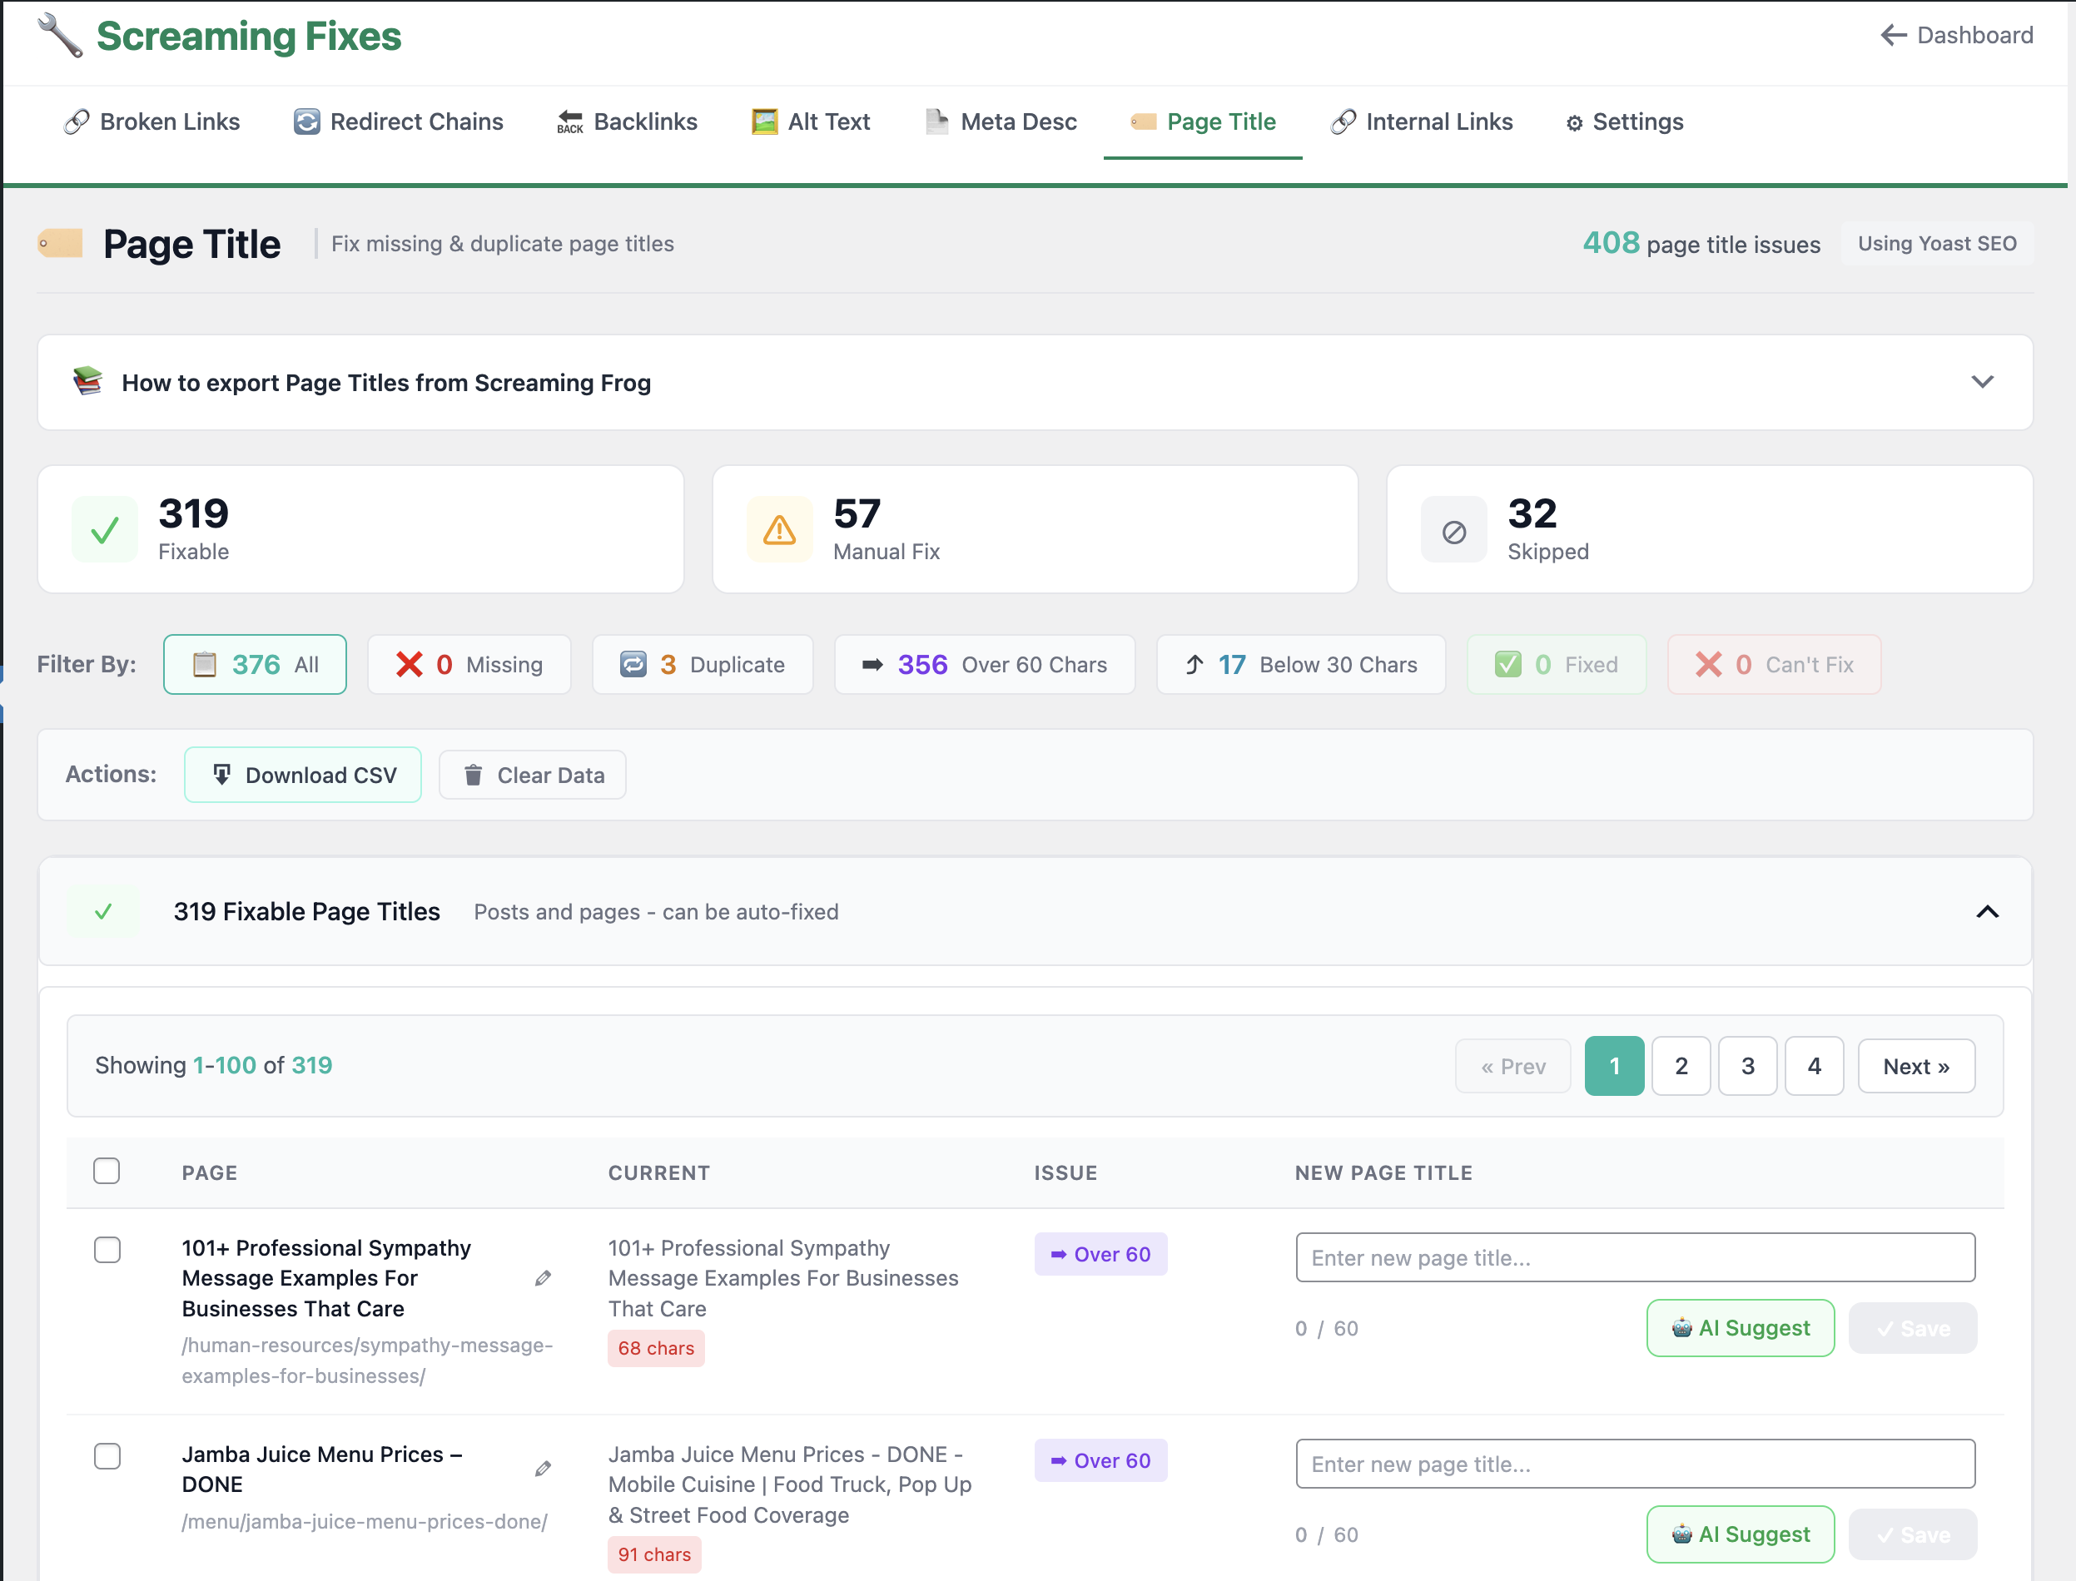Check the select-all checkbox in table header

pos(107,1171)
